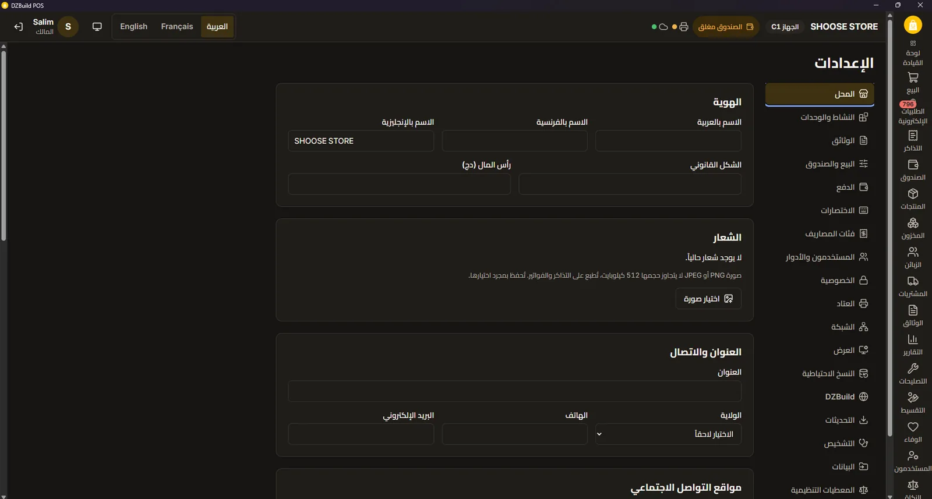
Task: Open المستخدمون users in right sidebar
Action: click(913, 461)
